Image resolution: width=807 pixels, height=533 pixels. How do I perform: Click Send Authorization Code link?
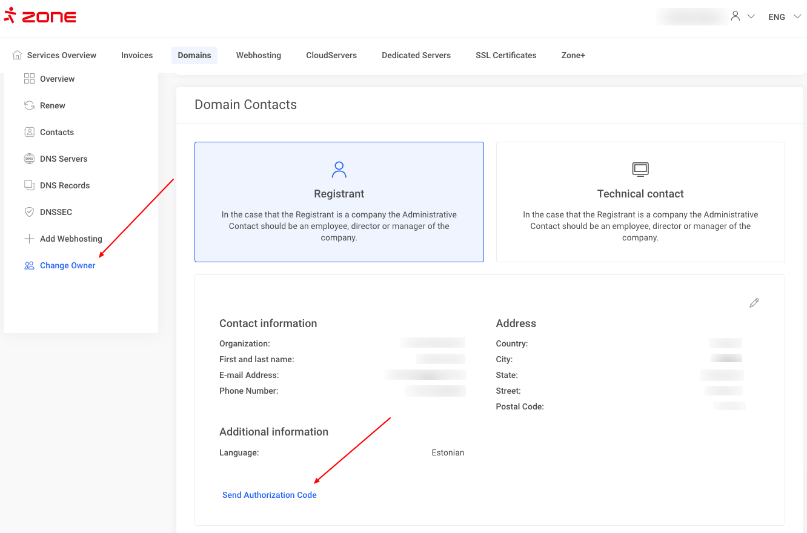click(x=270, y=495)
